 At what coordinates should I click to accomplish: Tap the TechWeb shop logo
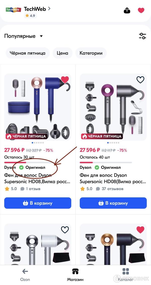(x=14, y=10)
